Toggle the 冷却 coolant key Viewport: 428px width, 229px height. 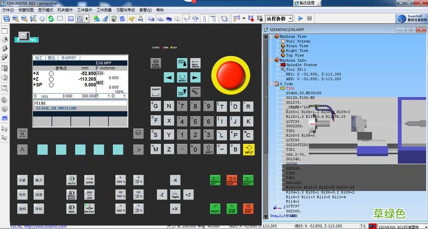pyautogui.click(x=38, y=209)
